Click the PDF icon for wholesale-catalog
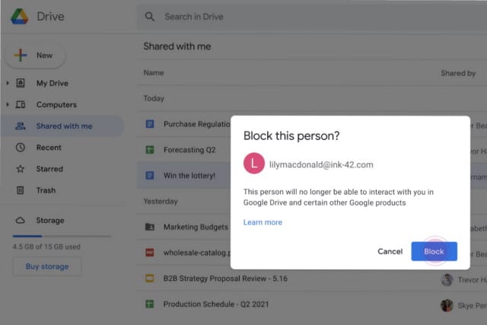The image size is (487, 325). click(x=150, y=252)
